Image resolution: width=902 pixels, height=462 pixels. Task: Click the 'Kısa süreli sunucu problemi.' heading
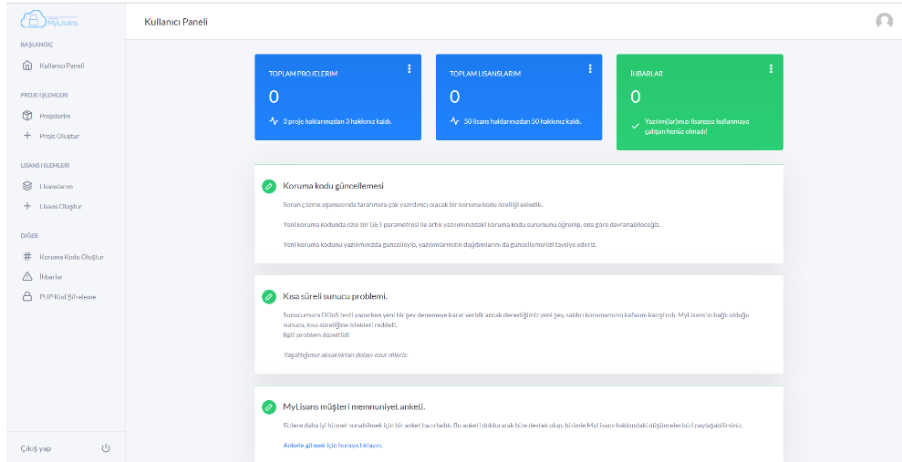pos(336,296)
